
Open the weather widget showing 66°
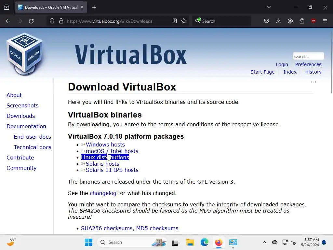11,242
